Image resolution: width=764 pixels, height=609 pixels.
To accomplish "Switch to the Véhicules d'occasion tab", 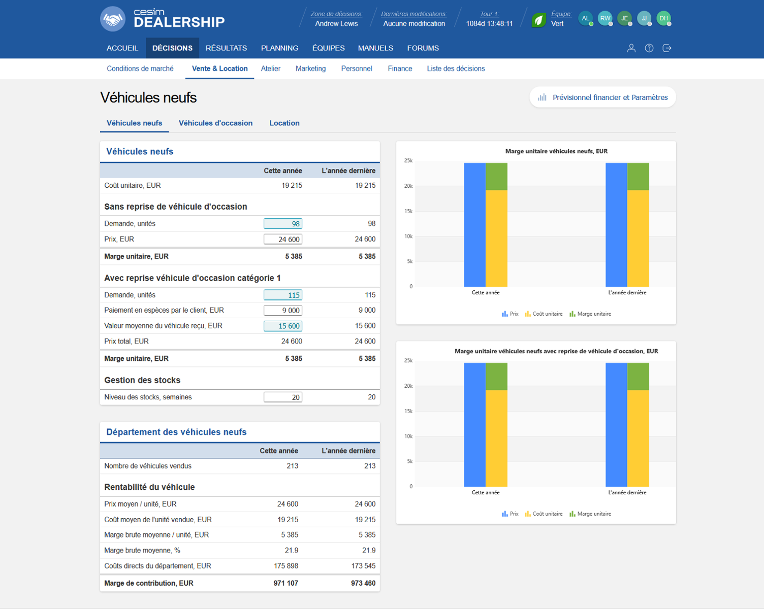I will click(215, 123).
